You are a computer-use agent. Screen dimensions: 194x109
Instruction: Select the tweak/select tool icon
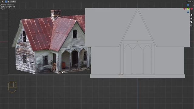pos(3,2)
